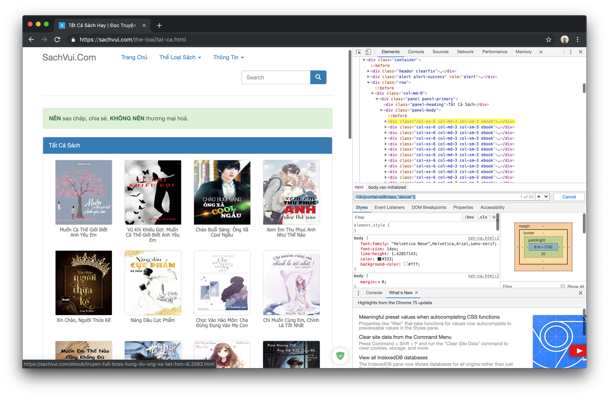Toggle the .cls element classes panel
This screenshot has width=609, height=398.
pos(483,217)
